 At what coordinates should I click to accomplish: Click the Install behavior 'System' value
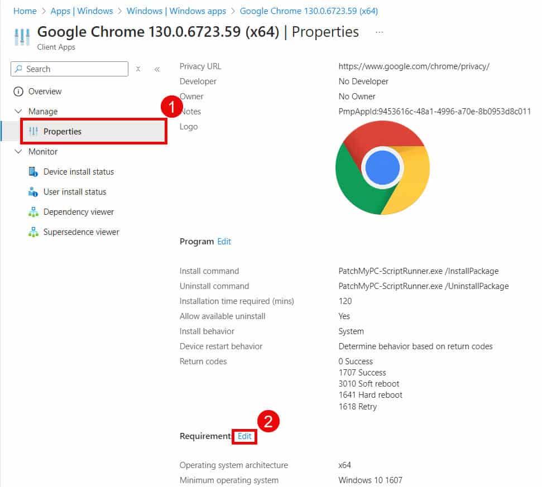351,331
